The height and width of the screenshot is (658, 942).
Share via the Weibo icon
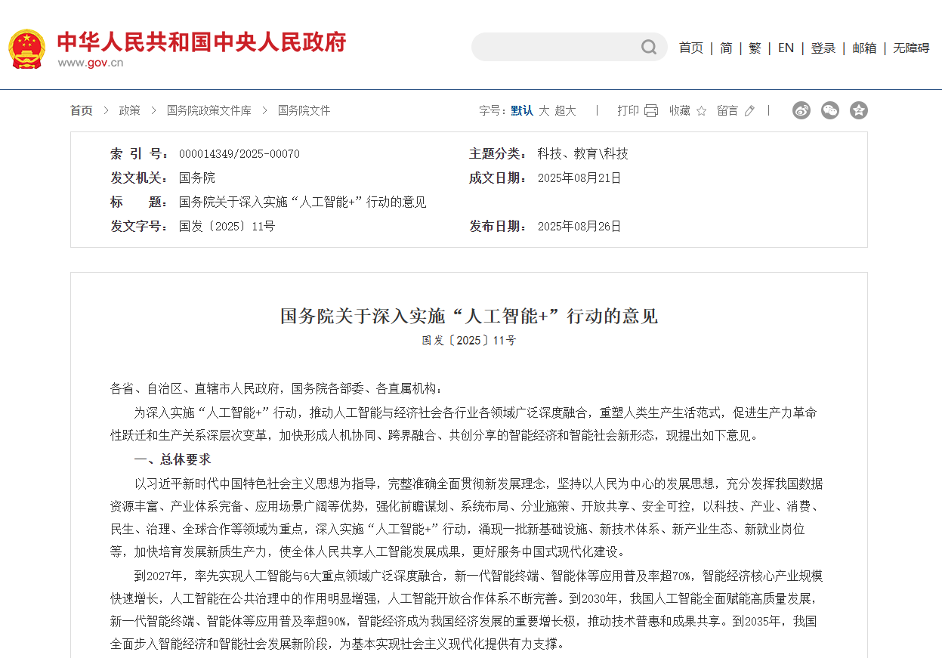801,110
